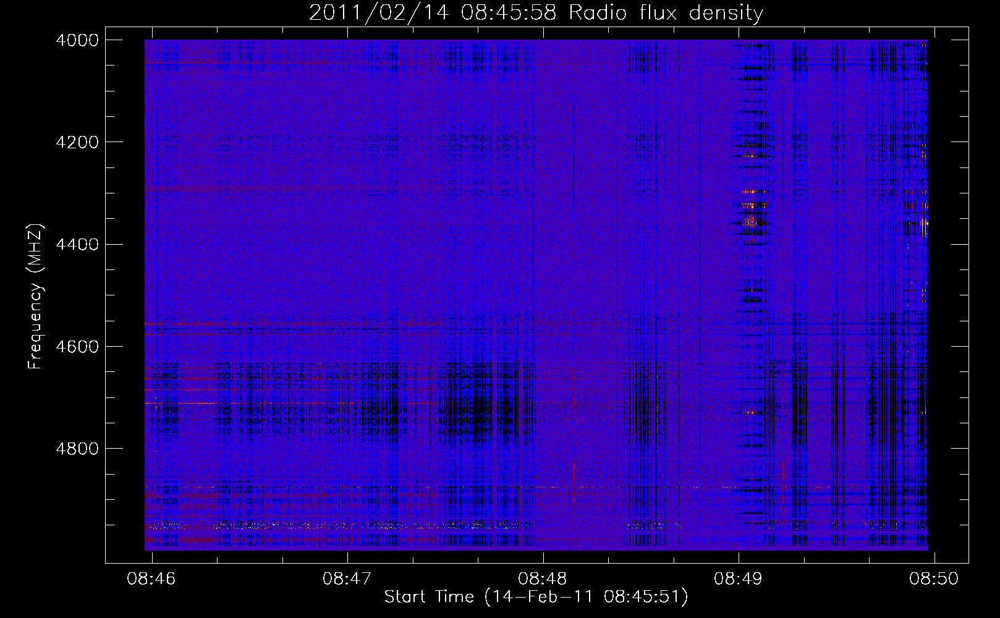Image resolution: width=1000 pixels, height=618 pixels.
Task: Select the 4800 frequency tick label
Action: click(x=77, y=448)
